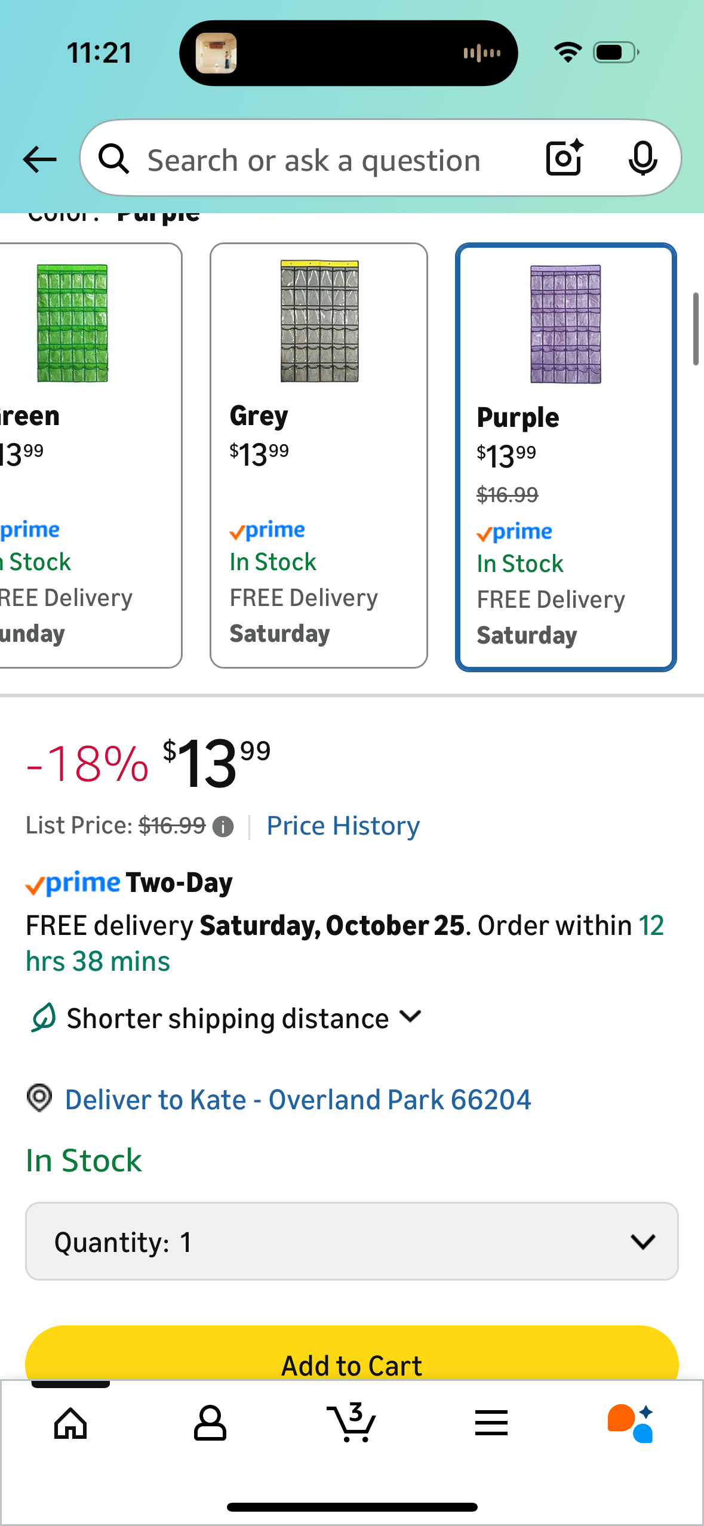
Task: Tap the audio indicator in Dynamic Island
Action: (x=482, y=53)
